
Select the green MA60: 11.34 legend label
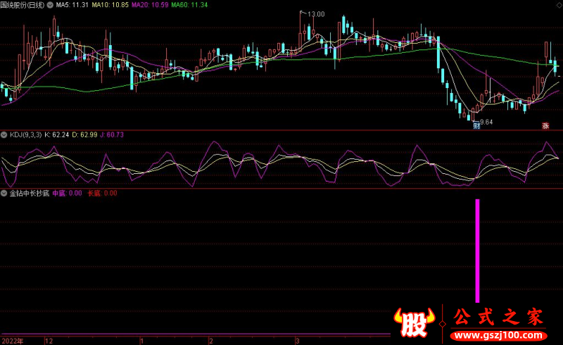click(x=189, y=4)
